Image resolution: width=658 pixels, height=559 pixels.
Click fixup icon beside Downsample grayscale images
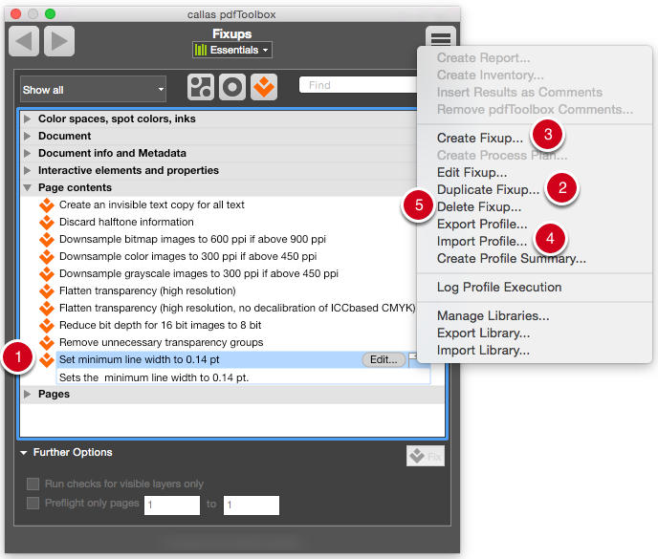(47, 274)
